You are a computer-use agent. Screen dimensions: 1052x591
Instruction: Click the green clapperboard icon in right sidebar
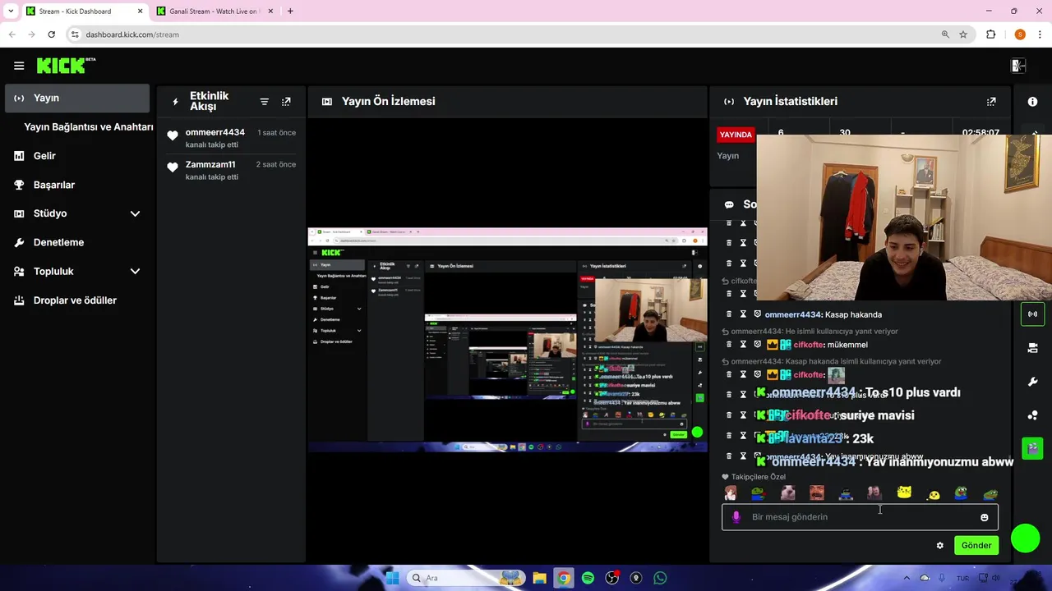coord(1032,448)
